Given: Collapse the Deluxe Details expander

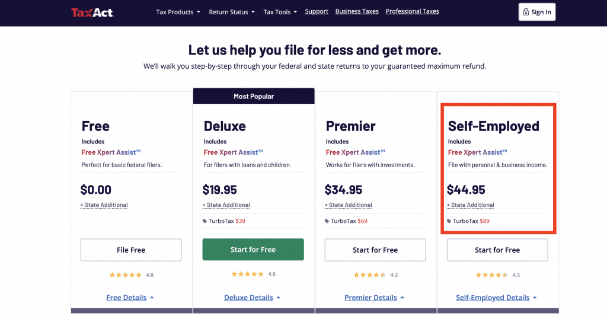Looking at the screenshot, I should click(x=253, y=298).
